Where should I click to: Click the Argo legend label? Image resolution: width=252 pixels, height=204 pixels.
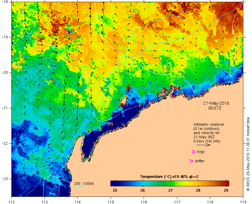click(201, 152)
